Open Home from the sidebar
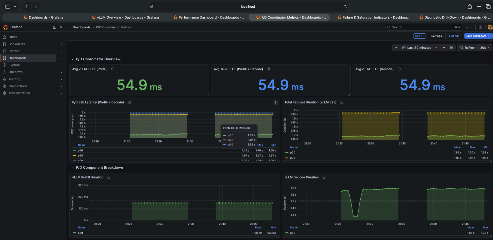 (x=13, y=37)
